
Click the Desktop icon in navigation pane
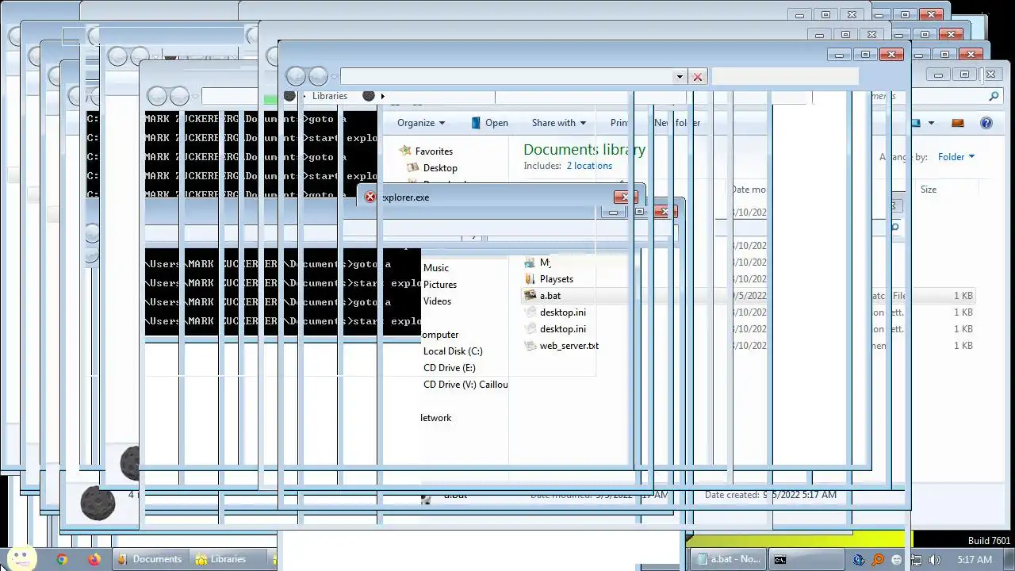[413, 168]
